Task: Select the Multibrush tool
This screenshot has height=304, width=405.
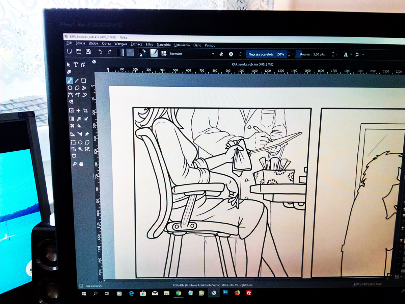Action: (71, 102)
